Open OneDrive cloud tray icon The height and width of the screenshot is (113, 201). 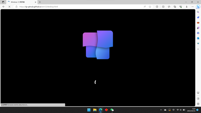[x=165, y=110]
